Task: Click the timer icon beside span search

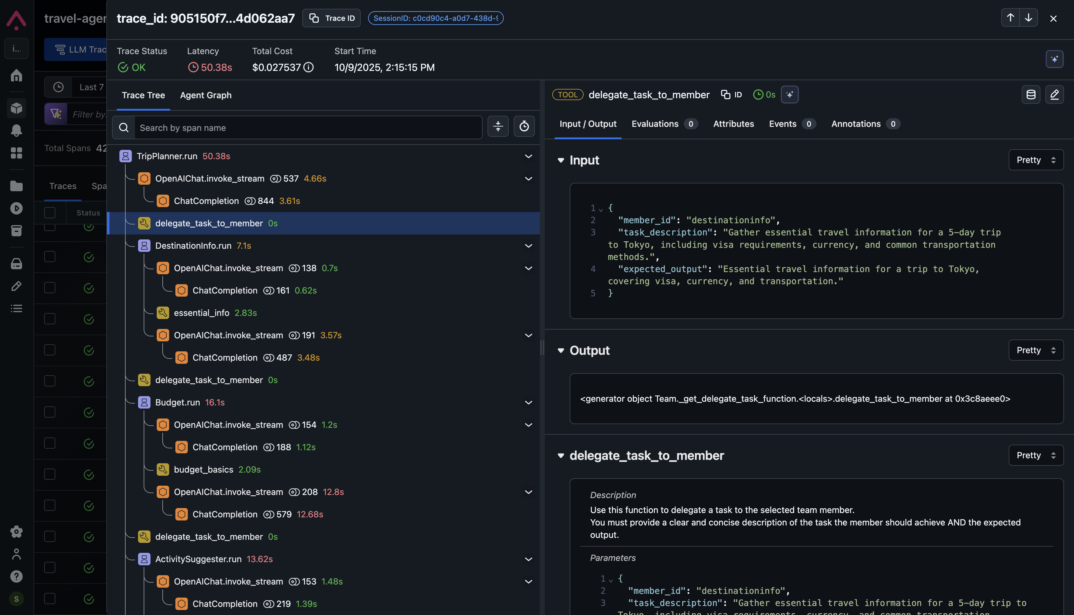Action: coord(524,126)
